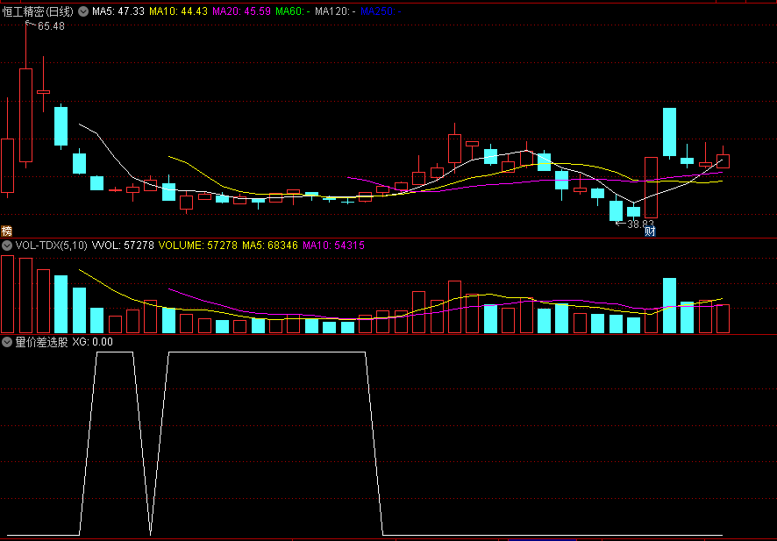Click the volume MA5: 68346 label
The width and height of the screenshot is (777, 541).
click(x=270, y=246)
